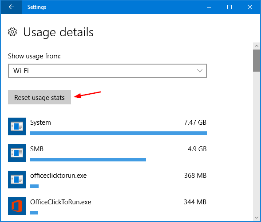The height and width of the screenshot is (222, 261).
Task: Click the OfficeClickToRun.exe 344 MB entry
Action: tap(107, 206)
